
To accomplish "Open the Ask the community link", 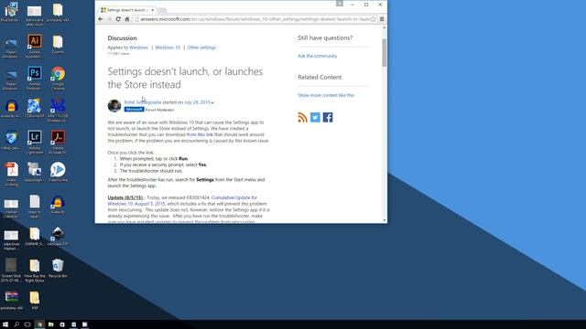I will [x=318, y=56].
